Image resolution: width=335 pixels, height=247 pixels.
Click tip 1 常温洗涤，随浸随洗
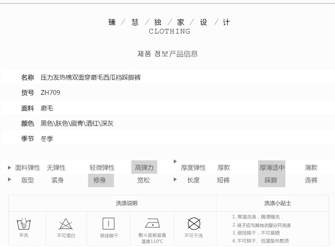(x=256, y=217)
